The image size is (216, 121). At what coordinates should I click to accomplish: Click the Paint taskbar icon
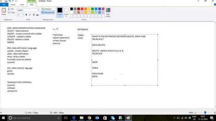coord(128,118)
